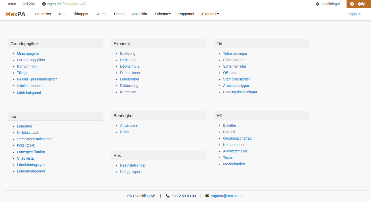Expand the Schema dropdown menu
Image resolution: width=371 pixels, height=201 pixels.
[x=163, y=14]
